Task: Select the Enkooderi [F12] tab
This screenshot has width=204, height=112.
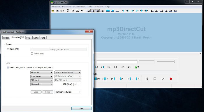Action: tap(18, 37)
